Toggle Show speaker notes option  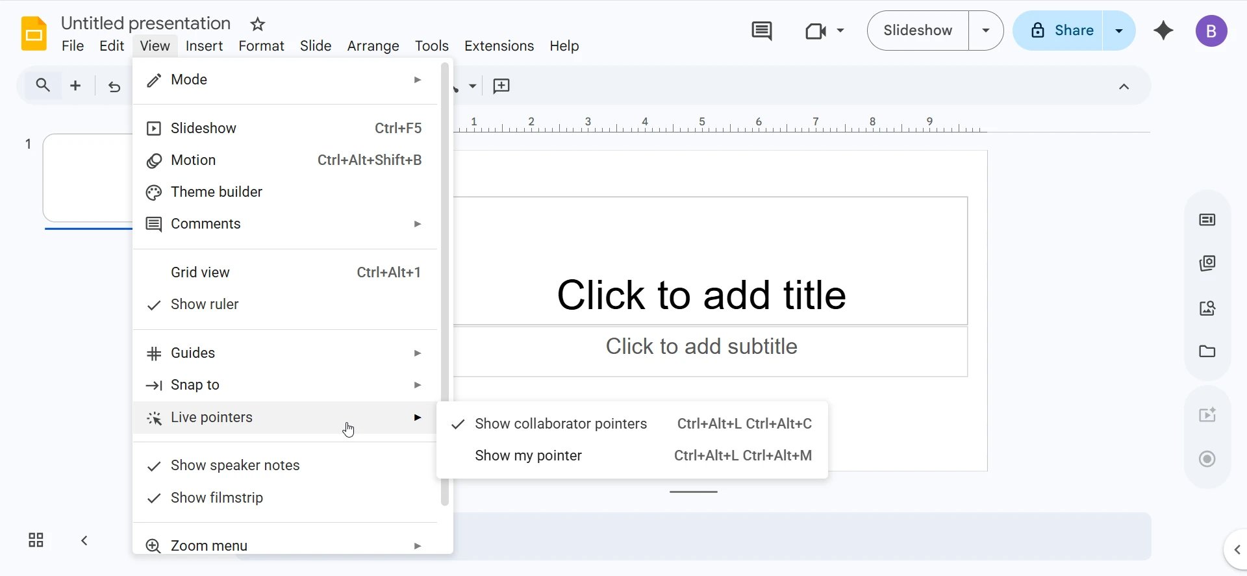(x=235, y=466)
